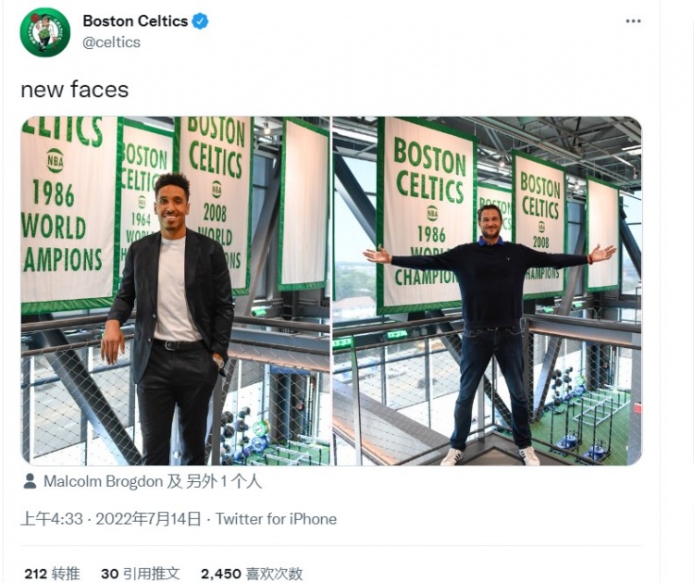This screenshot has height=583, width=694.
Task: View the 30 引用推文 quote tweets
Action: 140,574
